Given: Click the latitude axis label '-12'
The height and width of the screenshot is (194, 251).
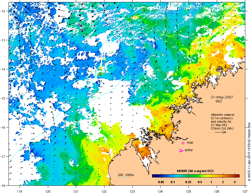Looking at the screenshot, I should (3, 11).
